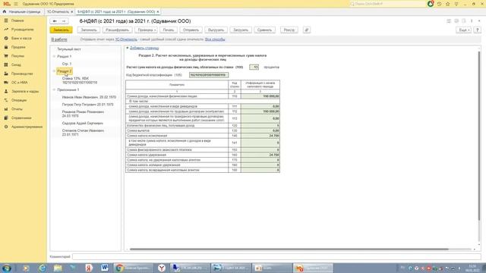Viewport: 486px width, 273px height.
Task: Open the Покупки section
Action: 17,56
